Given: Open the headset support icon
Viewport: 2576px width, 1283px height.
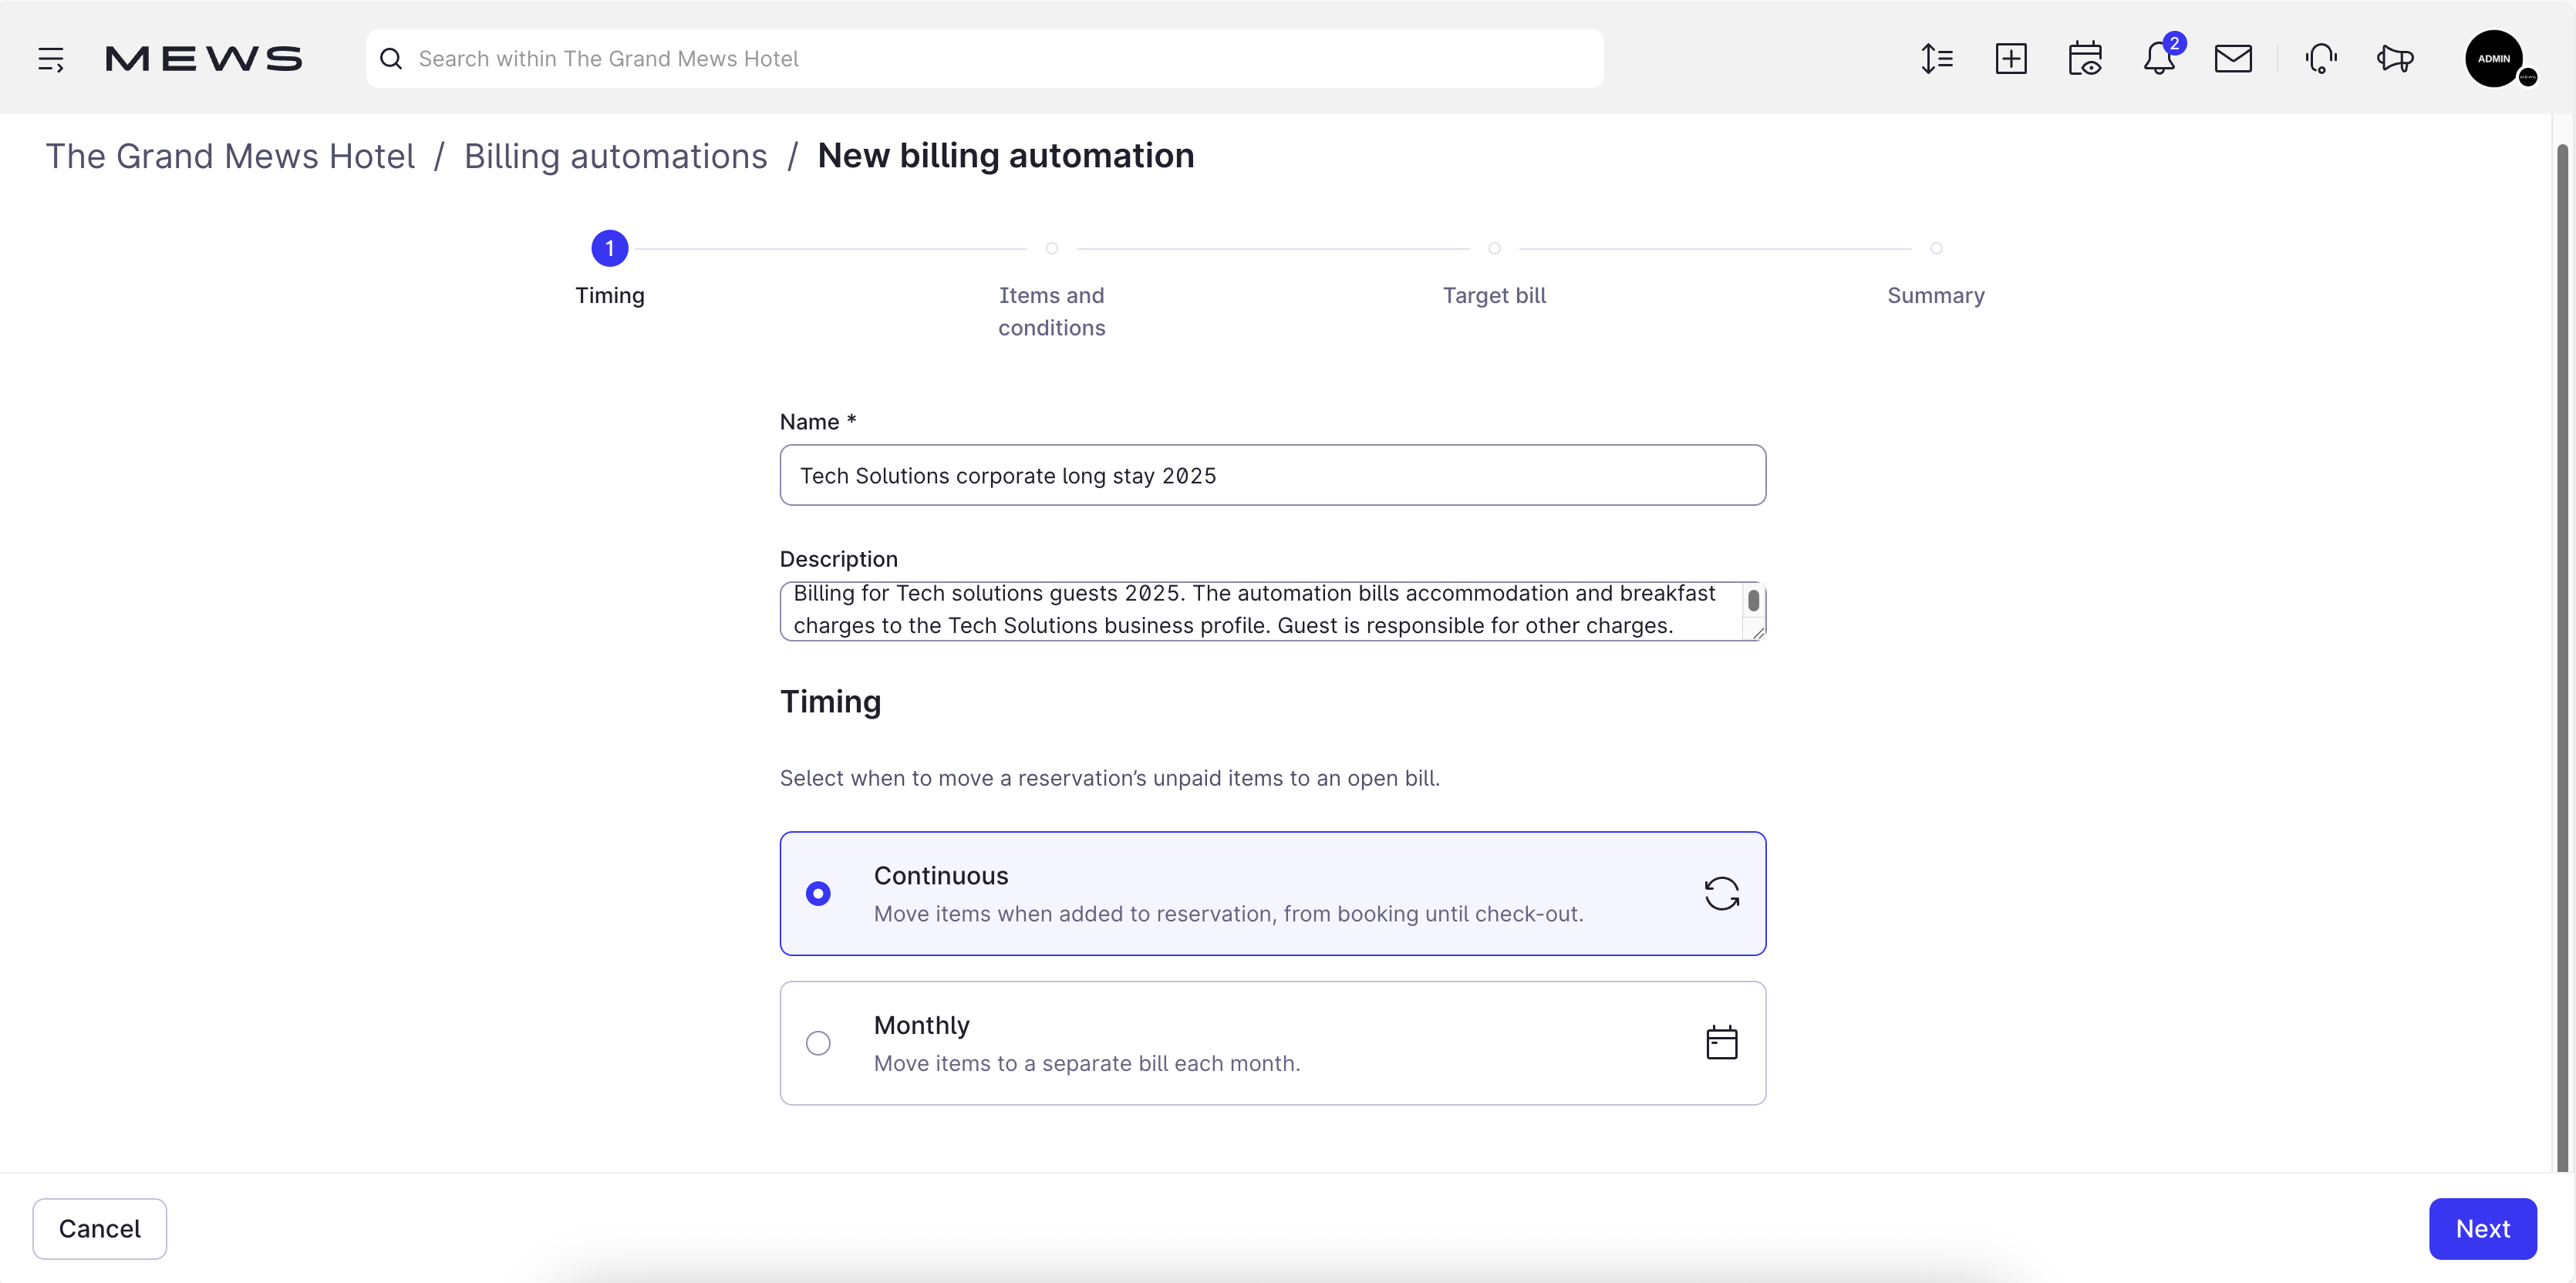Looking at the screenshot, I should point(2321,59).
